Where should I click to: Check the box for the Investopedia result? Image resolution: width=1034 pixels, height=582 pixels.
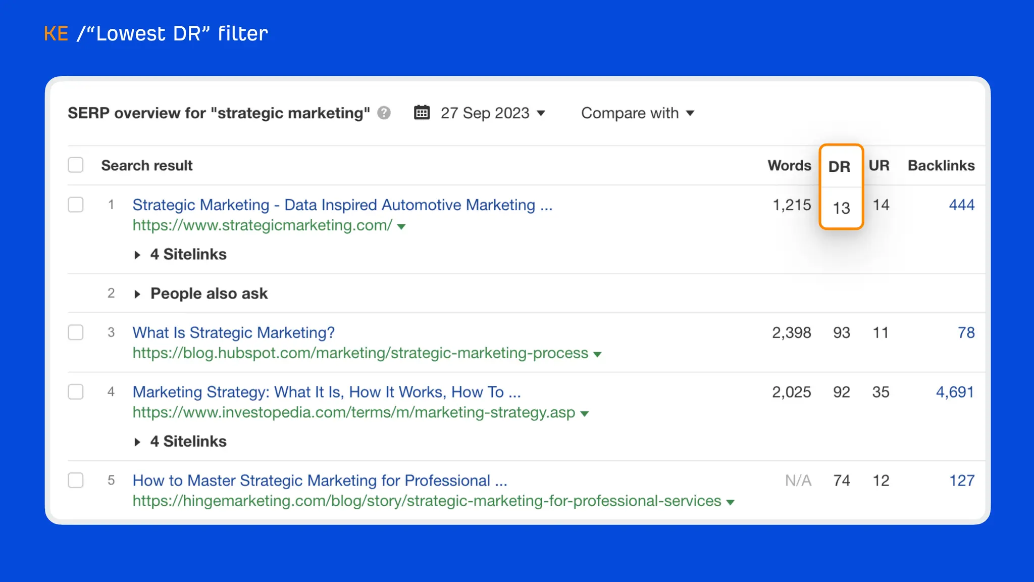pyautogui.click(x=76, y=392)
